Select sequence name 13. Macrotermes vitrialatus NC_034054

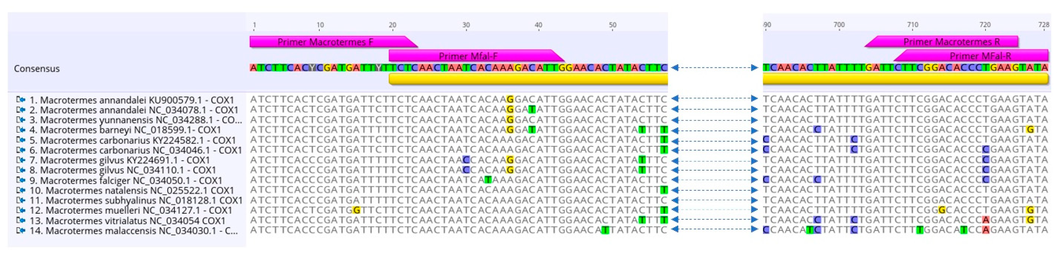click(x=128, y=220)
